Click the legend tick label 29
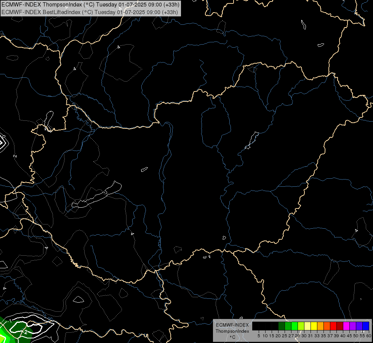The height and width of the screenshot is (343, 373). [x=298, y=336]
